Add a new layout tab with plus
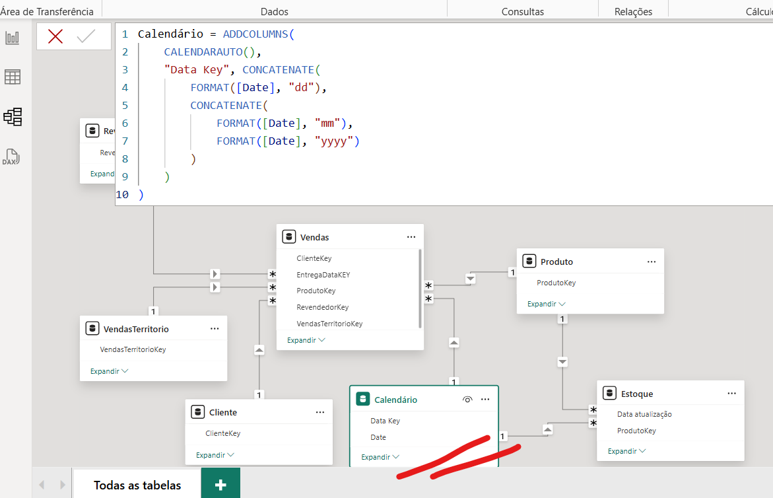773x498 pixels. [x=220, y=485]
